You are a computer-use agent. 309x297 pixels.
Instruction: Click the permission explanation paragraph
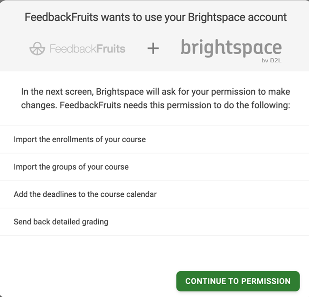pyautogui.click(x=155, y=98)
